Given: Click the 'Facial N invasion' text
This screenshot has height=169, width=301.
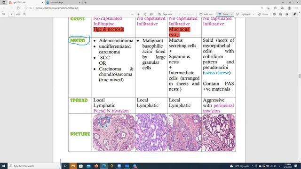Looking at the screenshot, I should click(x=111, y=111).
